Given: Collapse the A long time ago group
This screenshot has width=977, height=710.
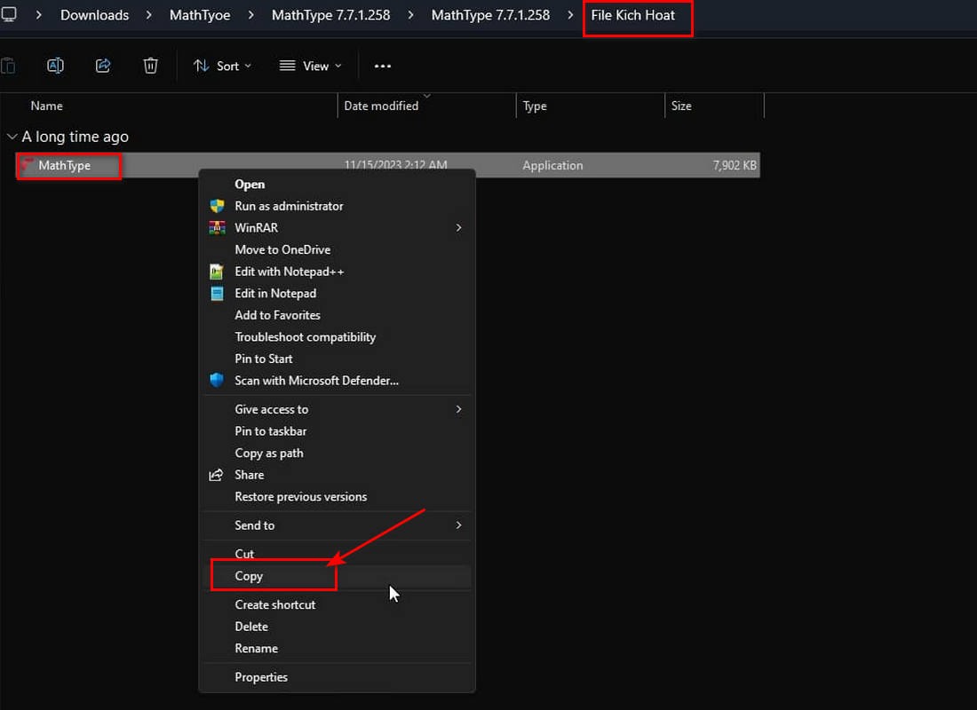Looking at the screenshot, I should pyautogui.click(x=12, y=137).
